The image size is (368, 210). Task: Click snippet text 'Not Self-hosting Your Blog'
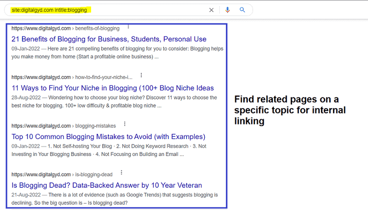(83, 146)
